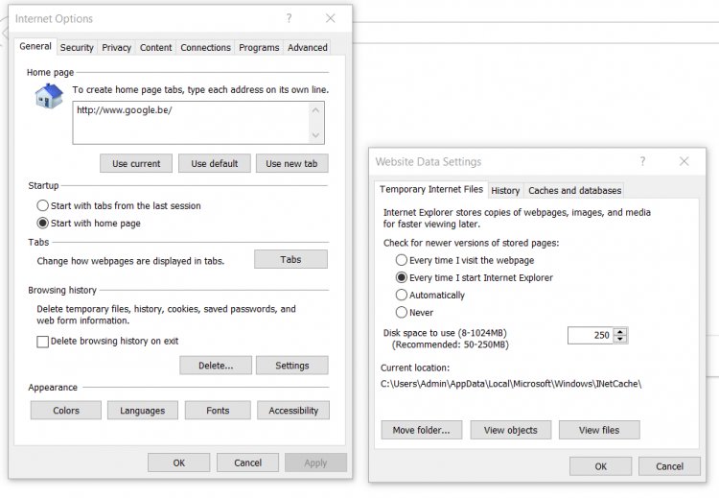Select the Never radio option
Image resolution: width=719 pixels, height=498 pixels.
402,312
